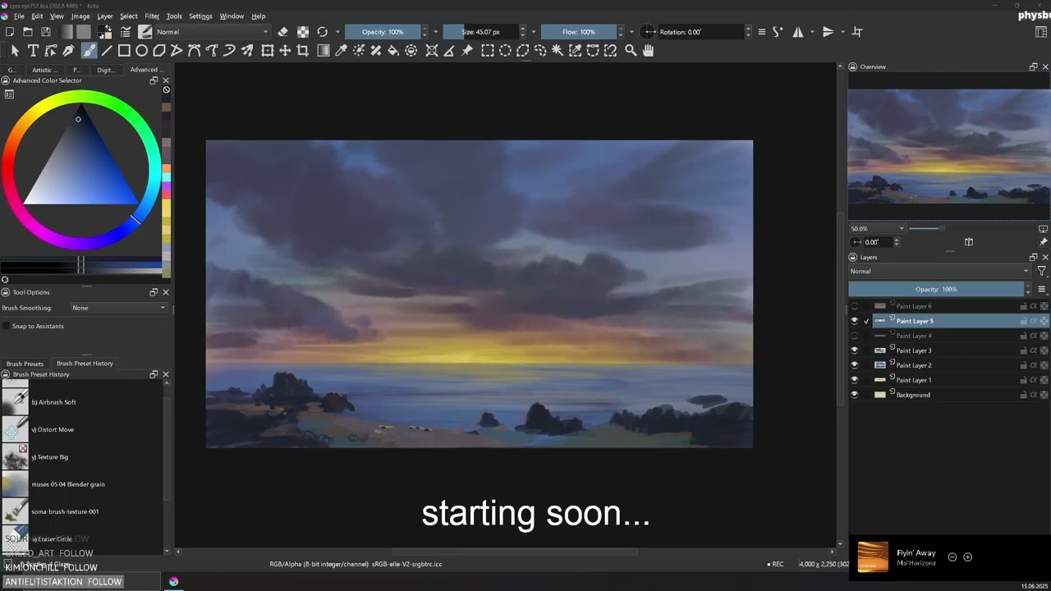Select Paint Layer 1 in layers
This screenshot has height=591, width=1051.
point(948,380)
